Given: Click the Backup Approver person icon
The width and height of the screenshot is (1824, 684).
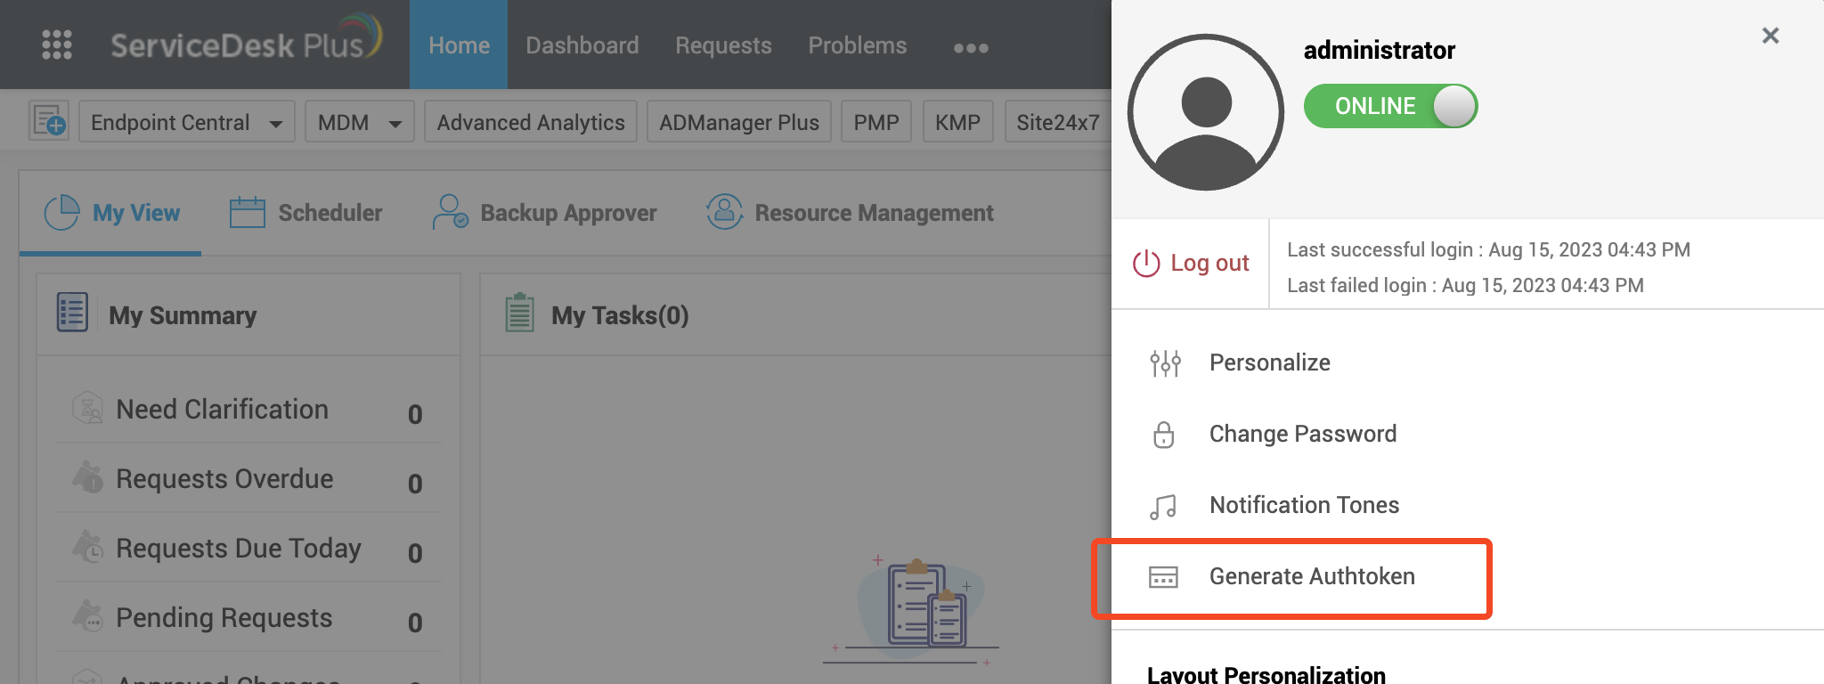Looking at the screenshot, I should [x=450, y=213].
